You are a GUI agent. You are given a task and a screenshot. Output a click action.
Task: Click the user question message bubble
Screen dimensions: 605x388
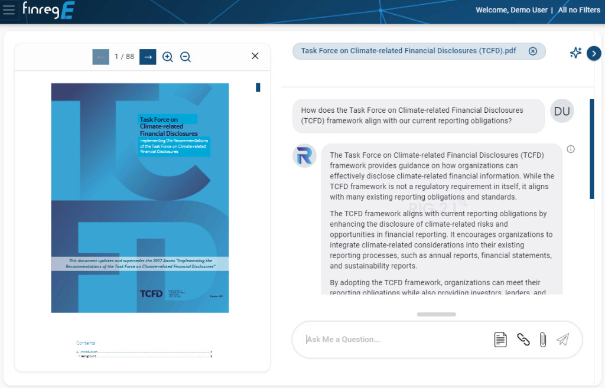419,116
